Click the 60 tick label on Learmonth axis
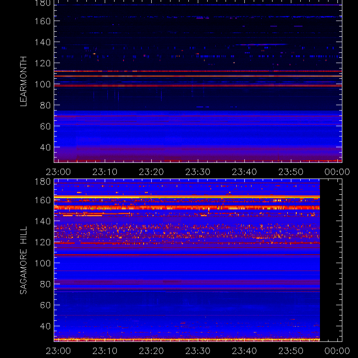The width and height of the screenshot is (358, 358). pos(45,126)
